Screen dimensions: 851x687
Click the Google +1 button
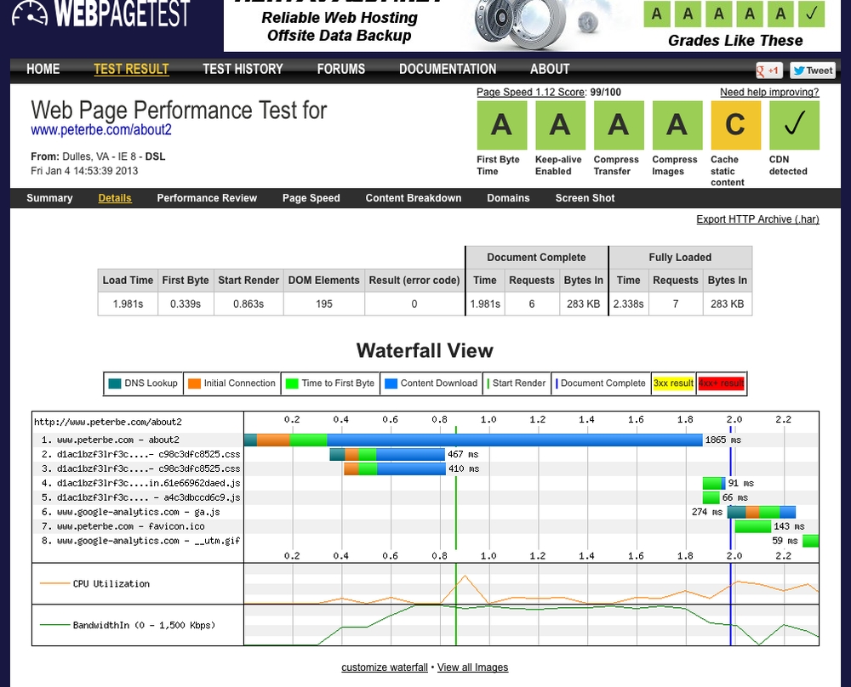click(x=769, y=71)
